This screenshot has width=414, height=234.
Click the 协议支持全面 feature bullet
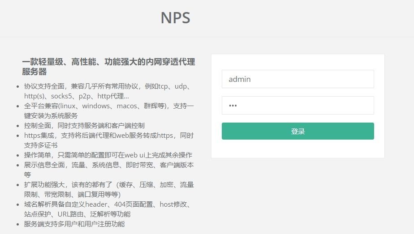[108, 91]
